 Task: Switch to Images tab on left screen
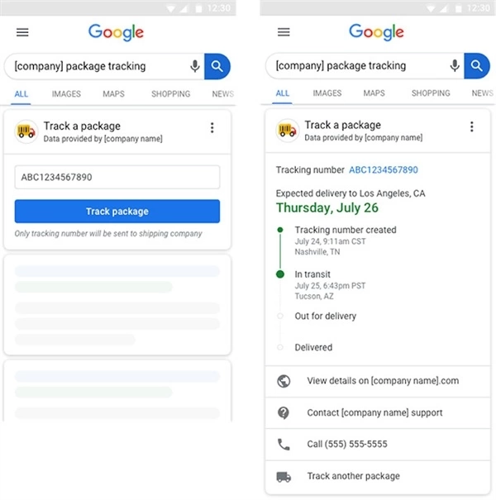coord(65,94)
